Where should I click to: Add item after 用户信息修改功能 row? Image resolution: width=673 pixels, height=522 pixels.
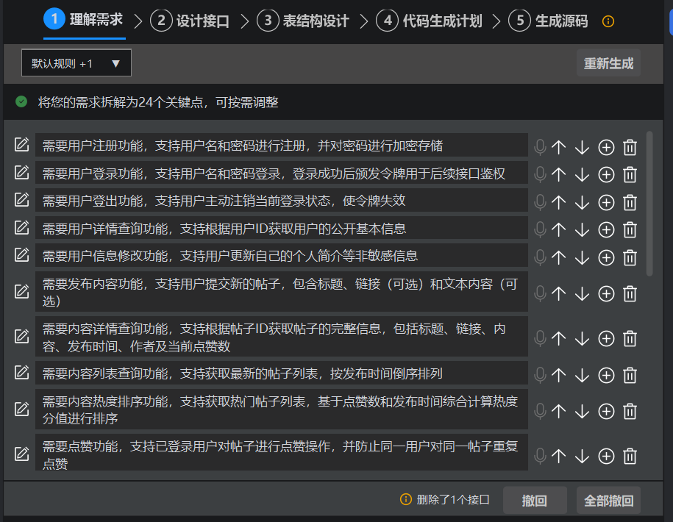tap(606, 258)
